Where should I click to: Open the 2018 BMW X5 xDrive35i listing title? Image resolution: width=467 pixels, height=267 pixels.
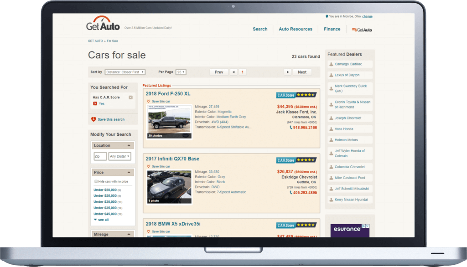tap(173, 224)
